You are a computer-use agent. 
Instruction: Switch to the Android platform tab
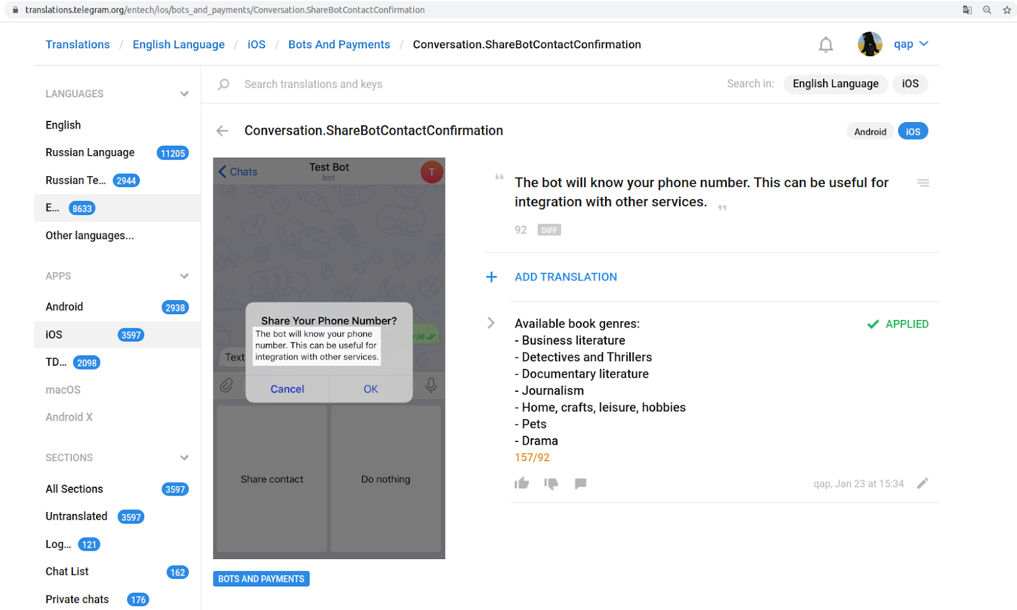pos(870,132)
